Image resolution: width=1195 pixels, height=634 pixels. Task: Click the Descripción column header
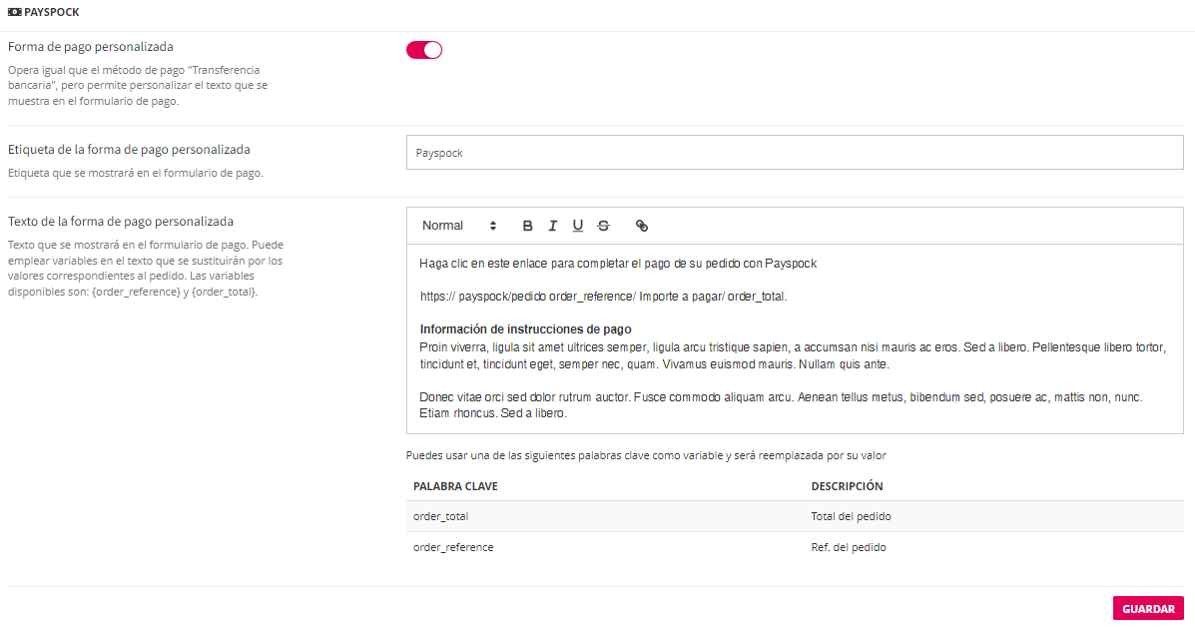pyautogui.click(x=847, y=486)
